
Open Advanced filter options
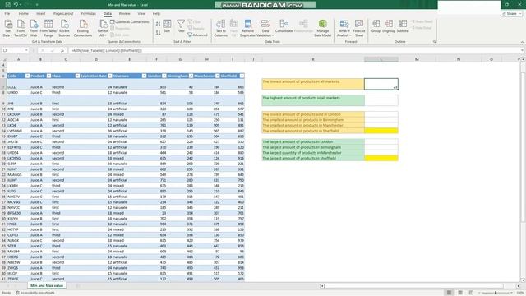tap(197, 35)
